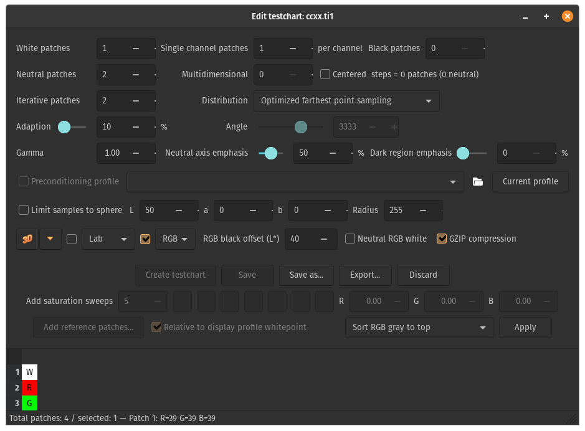585x431 pixels.
Task: Browse for a preconditioning profile file
Action: coord(477,181)
